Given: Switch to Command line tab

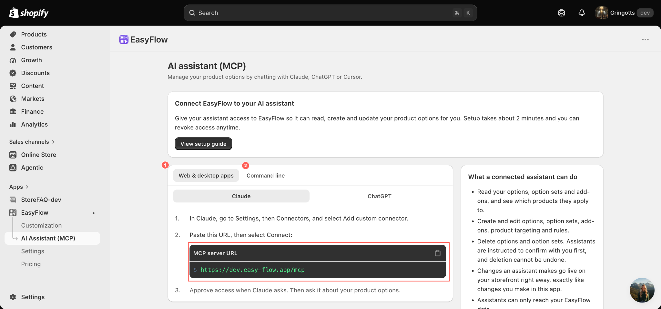Looking at the screenshot, I should (x=266, y=176).
